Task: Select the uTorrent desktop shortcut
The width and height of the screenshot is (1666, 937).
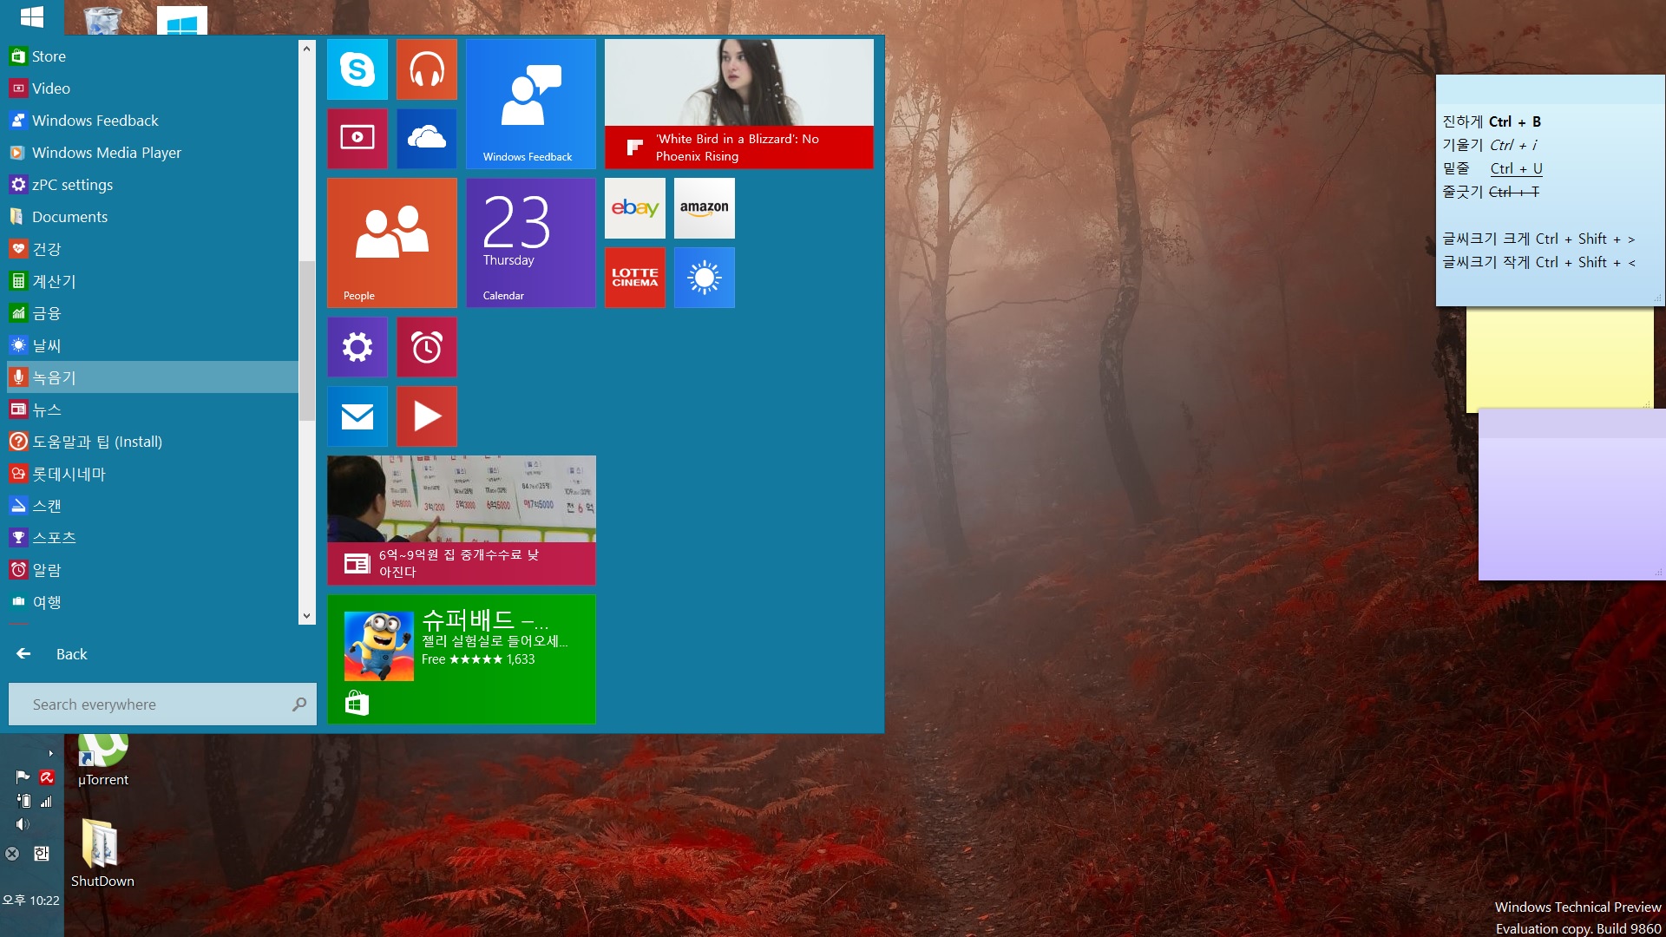Action: (x=102, y=761)
